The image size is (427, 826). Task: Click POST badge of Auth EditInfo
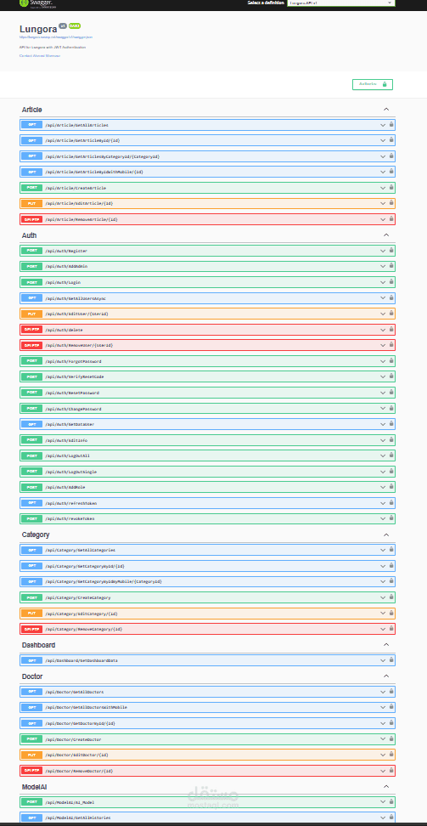(x=31, y=440)
